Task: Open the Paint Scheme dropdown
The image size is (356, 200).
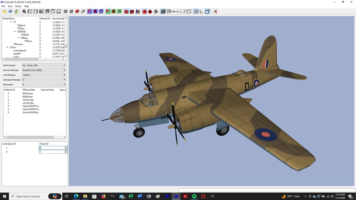Action: tap(44, 65)
